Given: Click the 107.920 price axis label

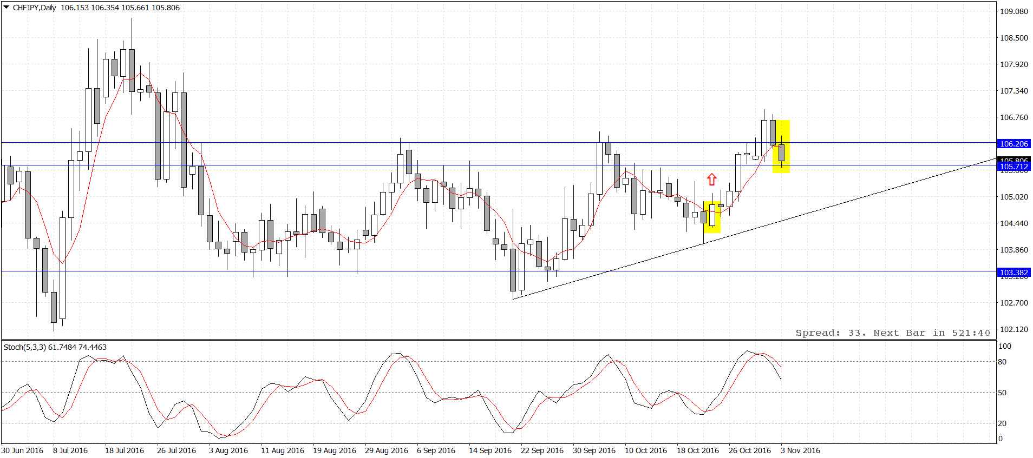Looking at the screenshot, I should 1014,64.
